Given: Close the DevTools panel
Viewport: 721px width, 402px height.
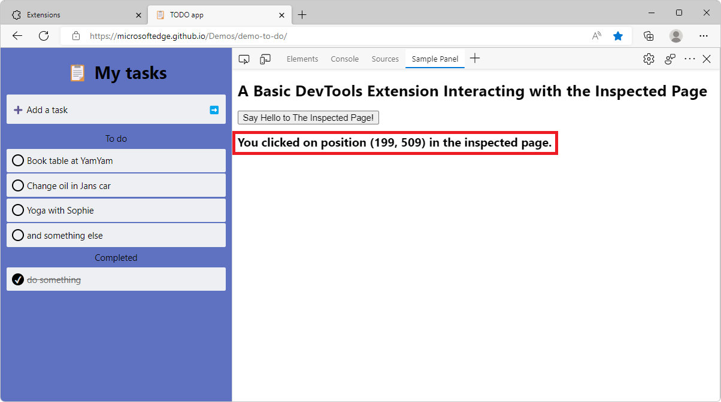Looking at the screenshot, I should click(x=707, y=59).
